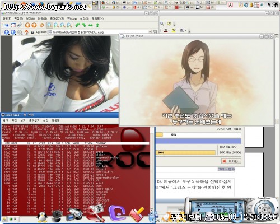This screenshot has width=280, height=224.
Task: Open the 편집 menu in Gwenview
Action: pos(18,19)
